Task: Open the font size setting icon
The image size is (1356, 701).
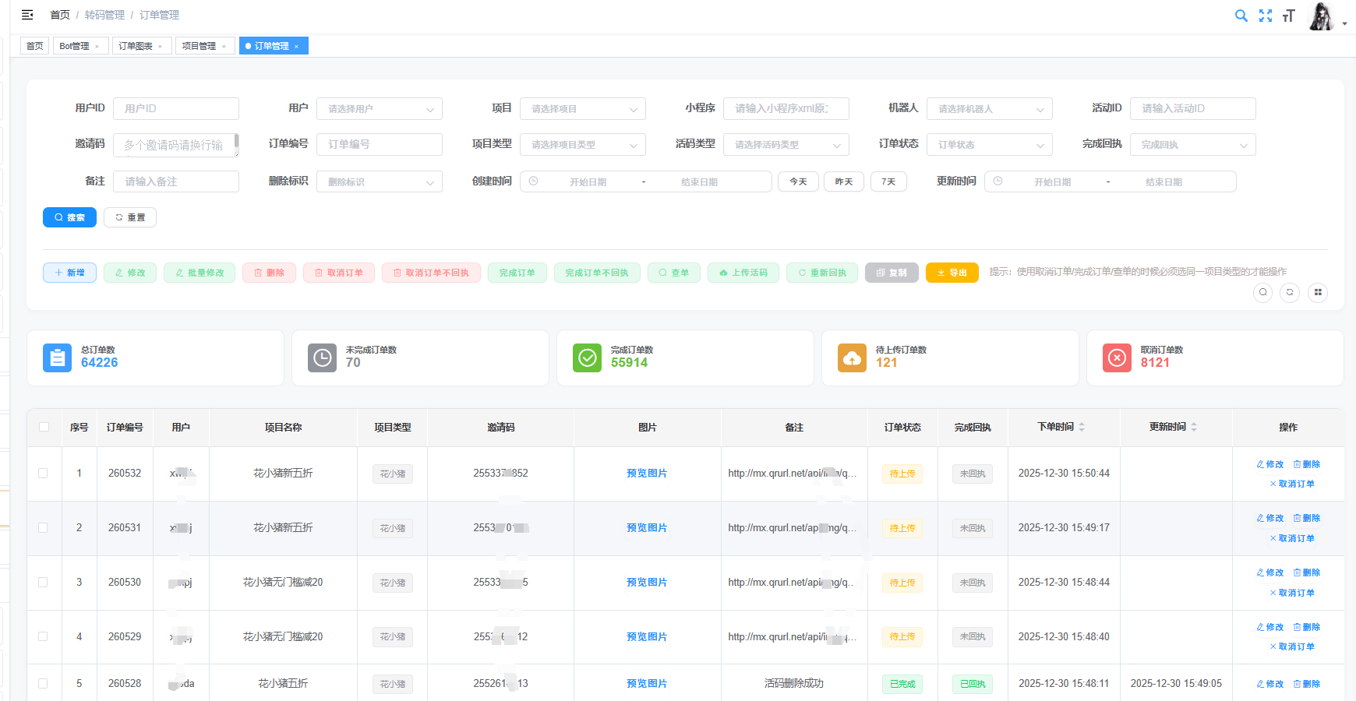Action: click(1289, 16)
